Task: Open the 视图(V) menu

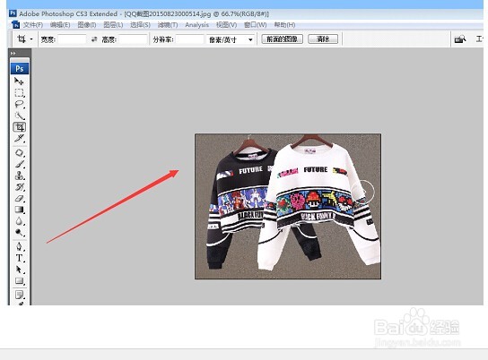Action: (x=227, y=25)
